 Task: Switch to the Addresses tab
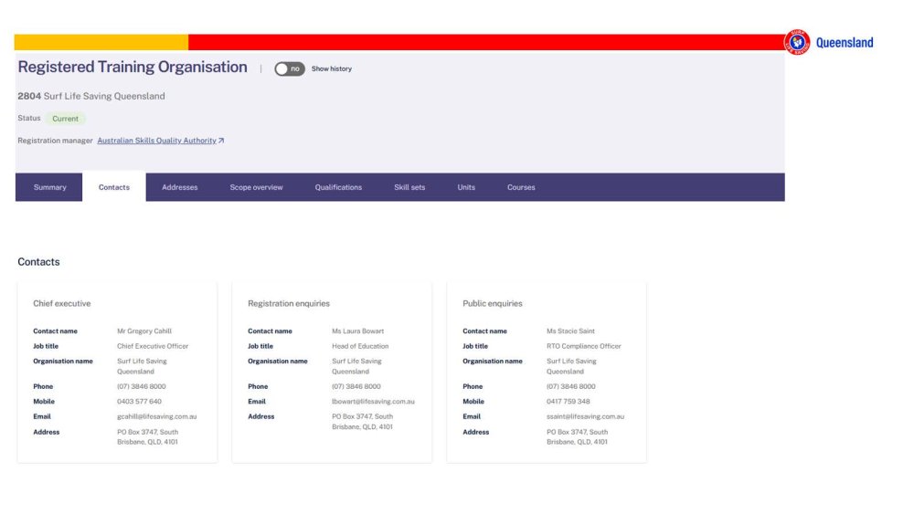[179, 187]
